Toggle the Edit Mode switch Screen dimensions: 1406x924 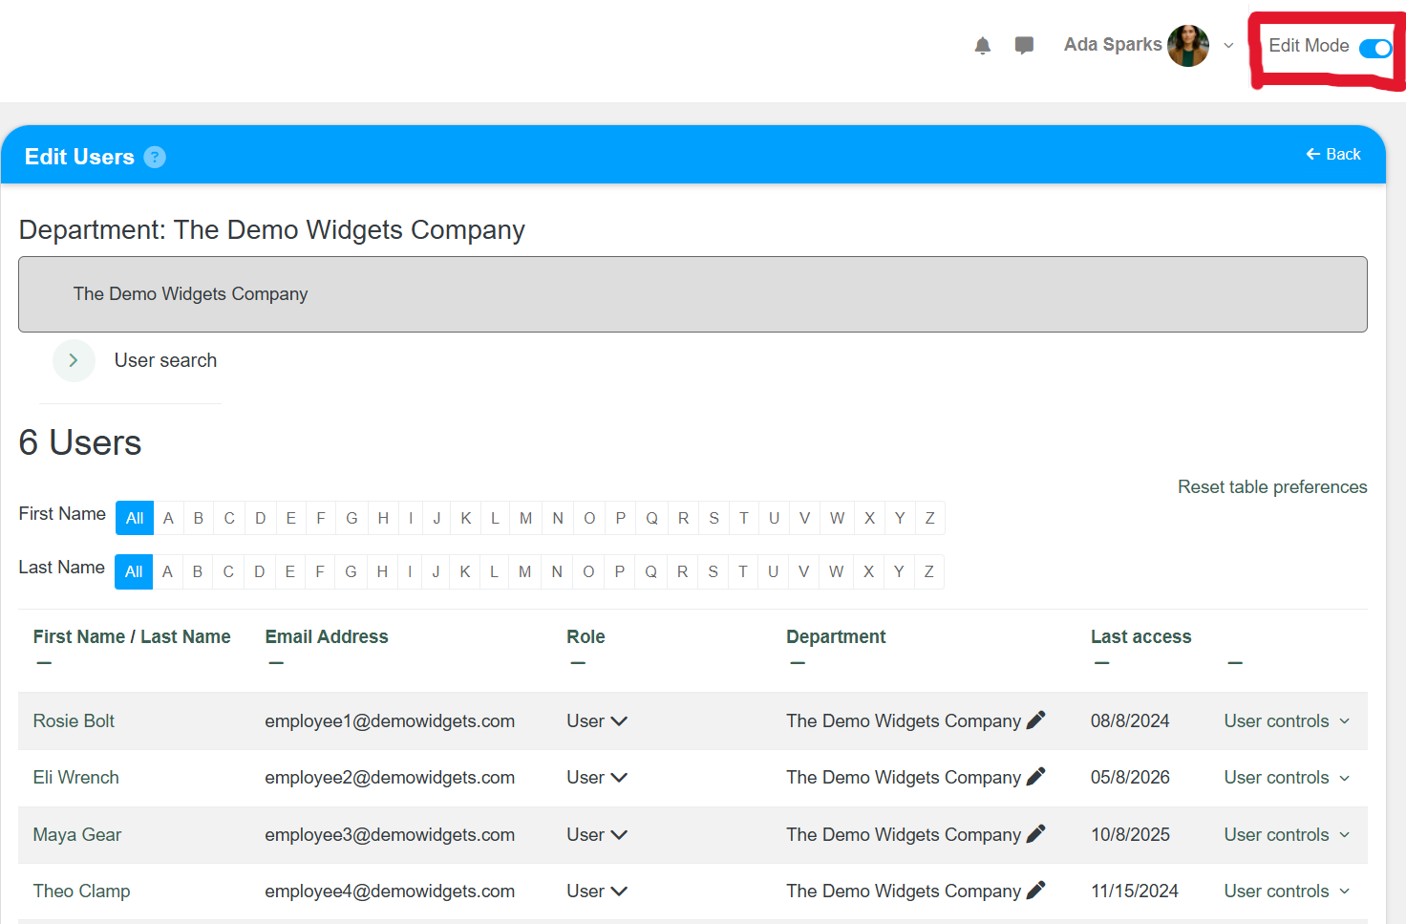pos(1375,48)
